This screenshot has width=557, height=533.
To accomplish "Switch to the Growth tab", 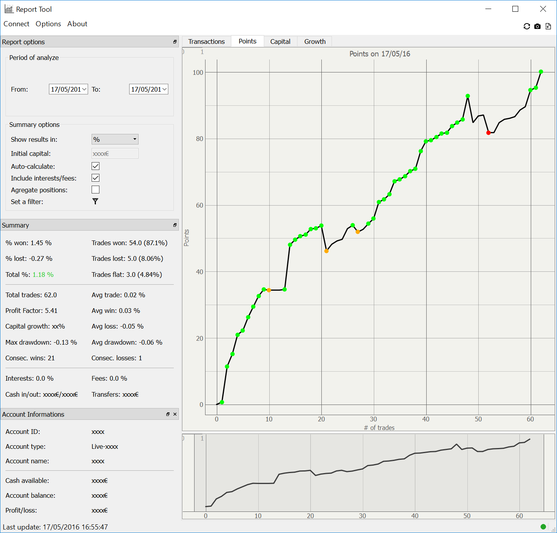I will coord(315,42).
